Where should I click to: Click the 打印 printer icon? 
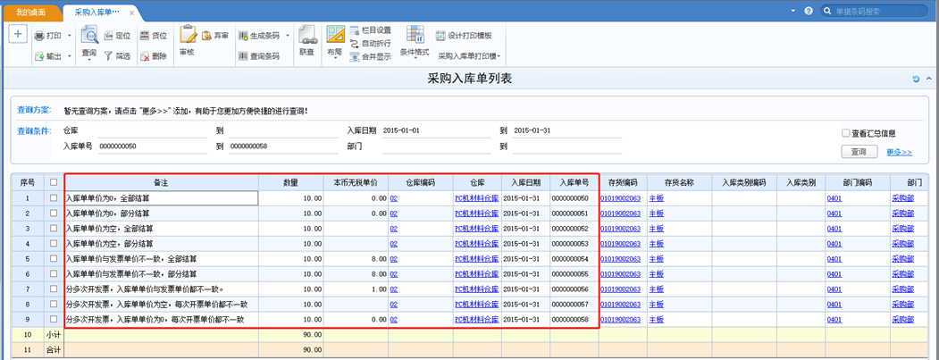tap(39, 36)
